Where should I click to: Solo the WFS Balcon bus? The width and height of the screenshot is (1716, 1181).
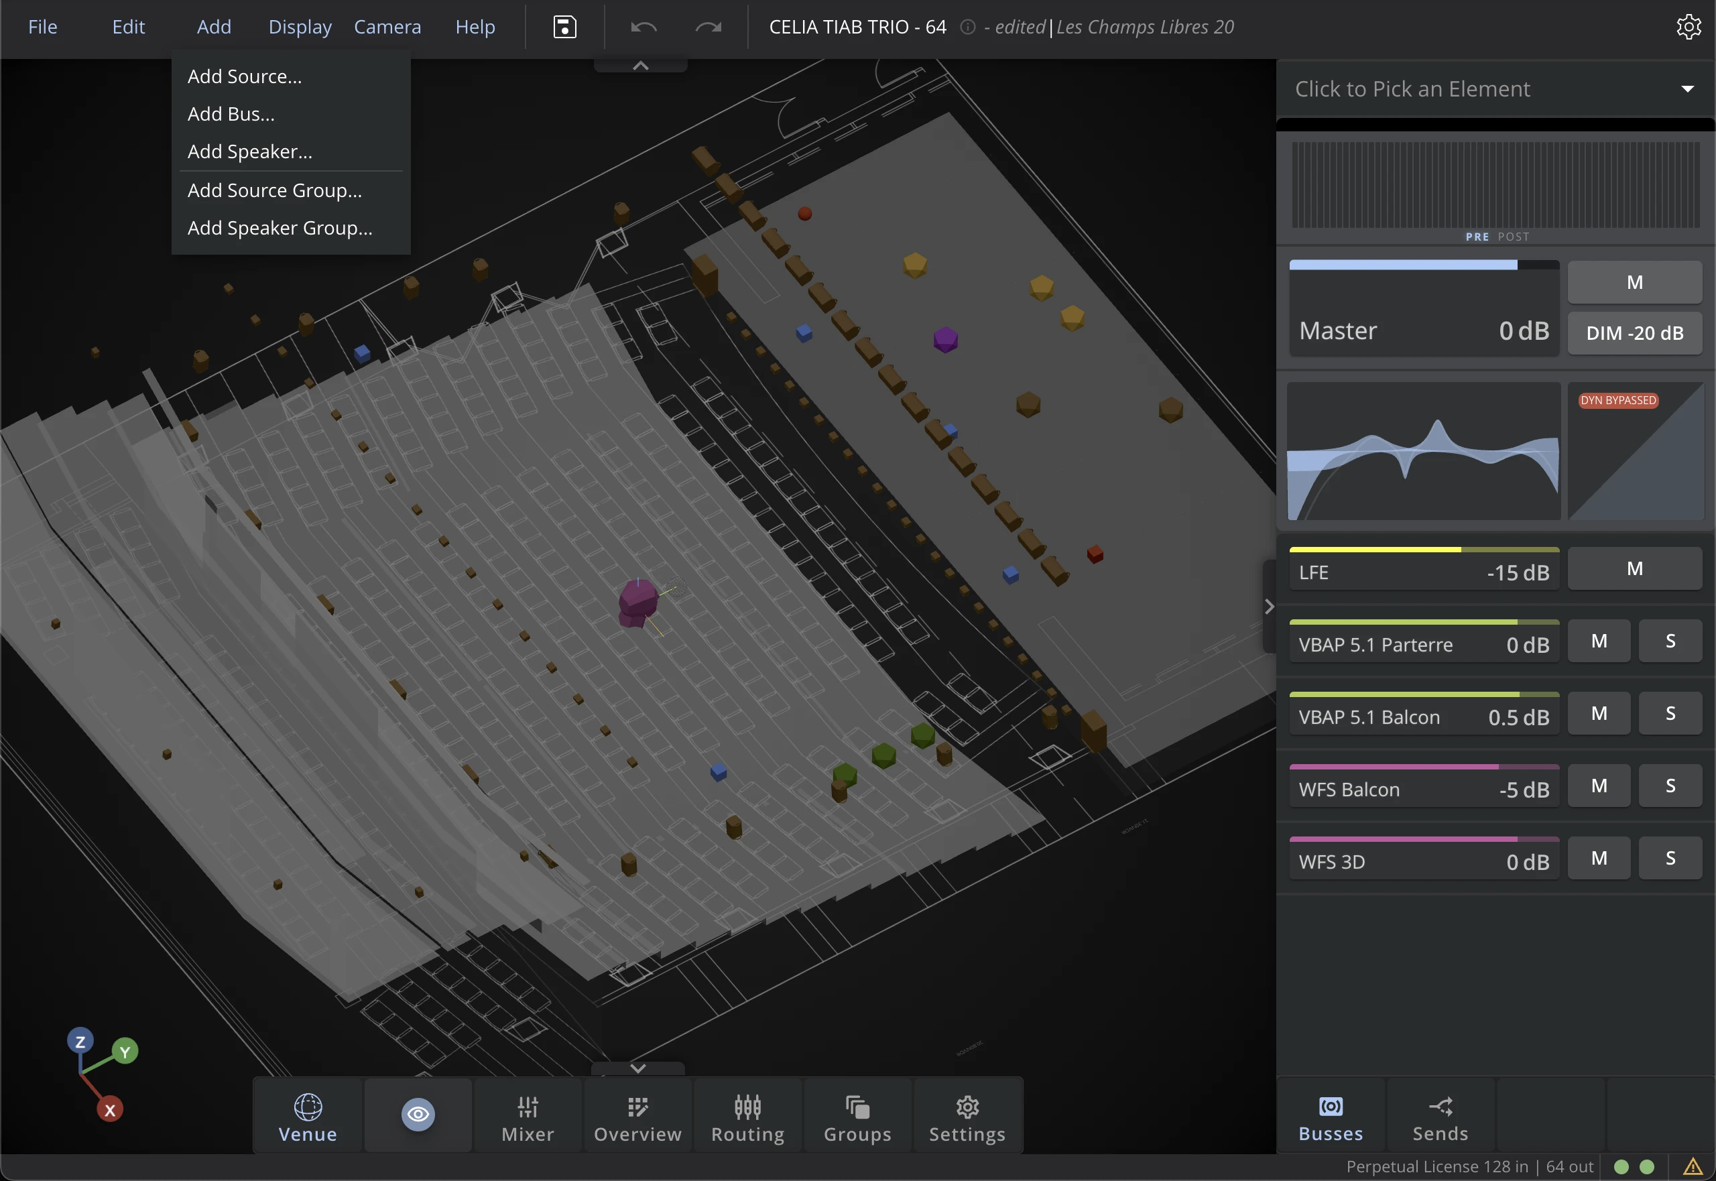[1670, 786]
